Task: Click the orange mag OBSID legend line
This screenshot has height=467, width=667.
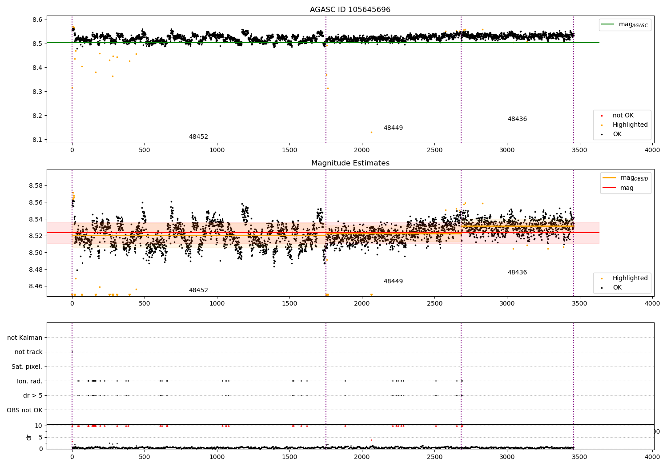Action: coord(609,177)
